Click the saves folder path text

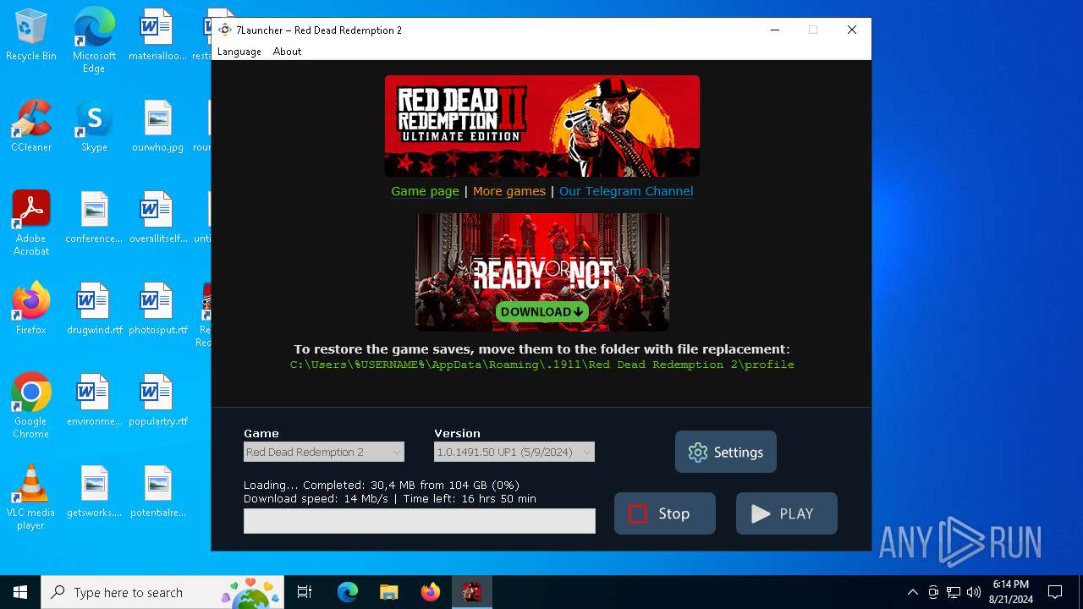(x=542, y=365)
